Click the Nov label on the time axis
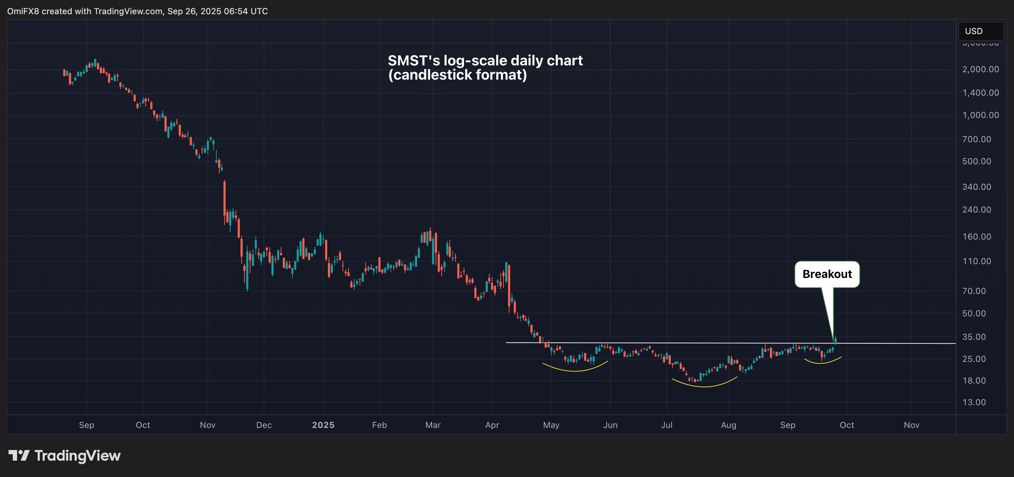The image size is (1014, 477). point(207,425)
